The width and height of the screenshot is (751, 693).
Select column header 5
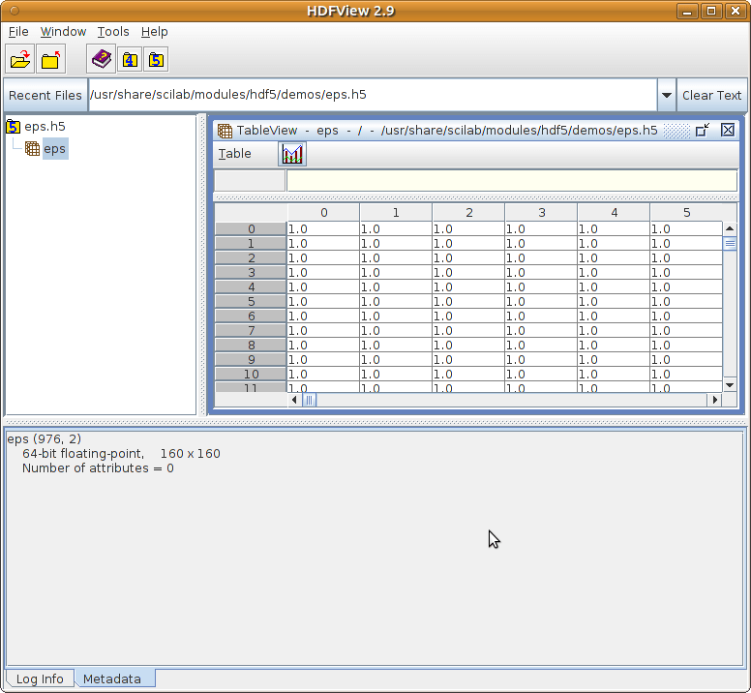[x=686, y=213]
